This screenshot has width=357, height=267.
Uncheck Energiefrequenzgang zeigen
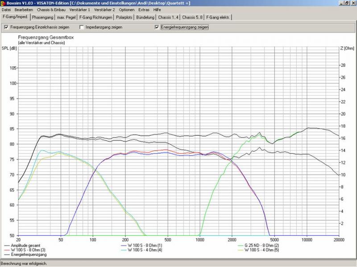pyautogui.click(x=157, y=27)
